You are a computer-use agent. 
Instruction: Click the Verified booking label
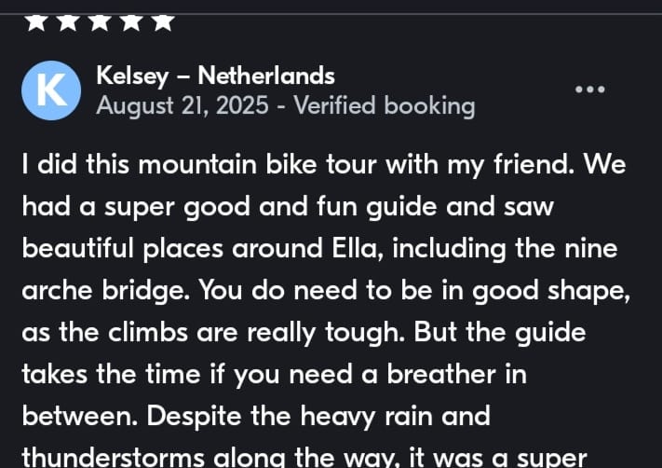pos(384,105)
